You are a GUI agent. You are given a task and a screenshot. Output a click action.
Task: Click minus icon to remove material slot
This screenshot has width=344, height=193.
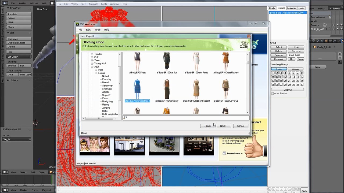(340, 58)
